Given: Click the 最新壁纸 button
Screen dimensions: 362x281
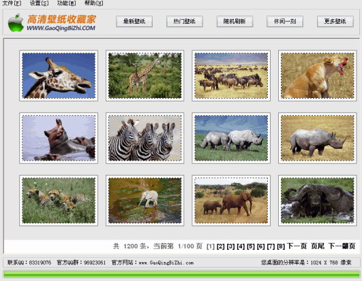Looking at the screenshot, I should pos(134,21).
